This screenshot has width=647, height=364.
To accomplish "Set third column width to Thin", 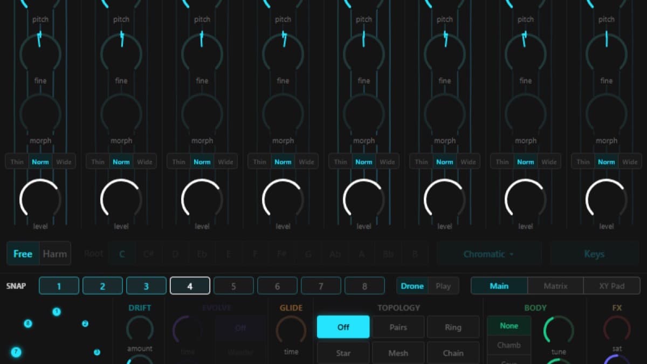I will point(178,162).
